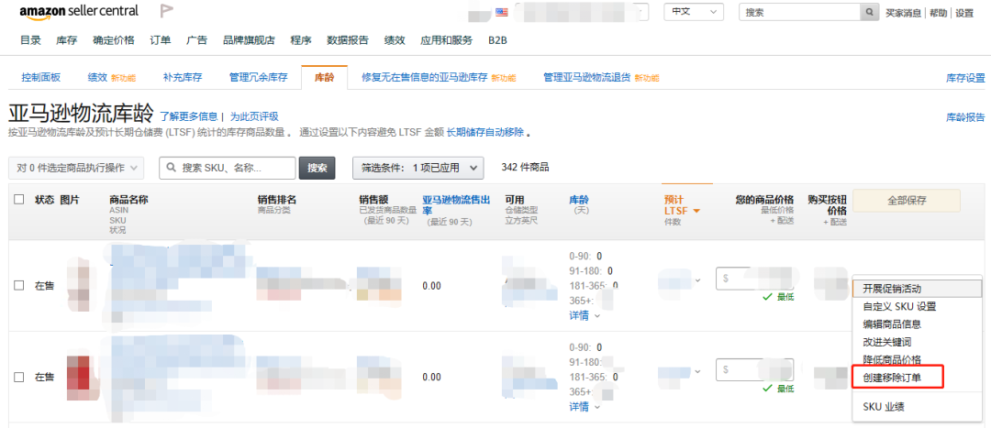Viewport: 991px width, 428px height.
Task: Open the 帮助 link
Action: point(939,13)
